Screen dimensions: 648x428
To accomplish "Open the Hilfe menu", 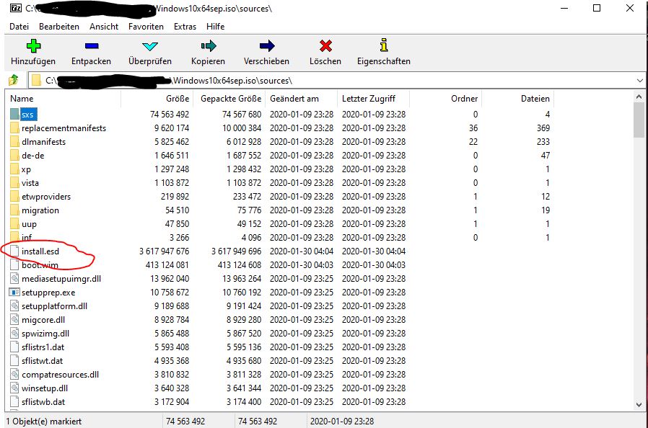I will (x=215, y=27).
